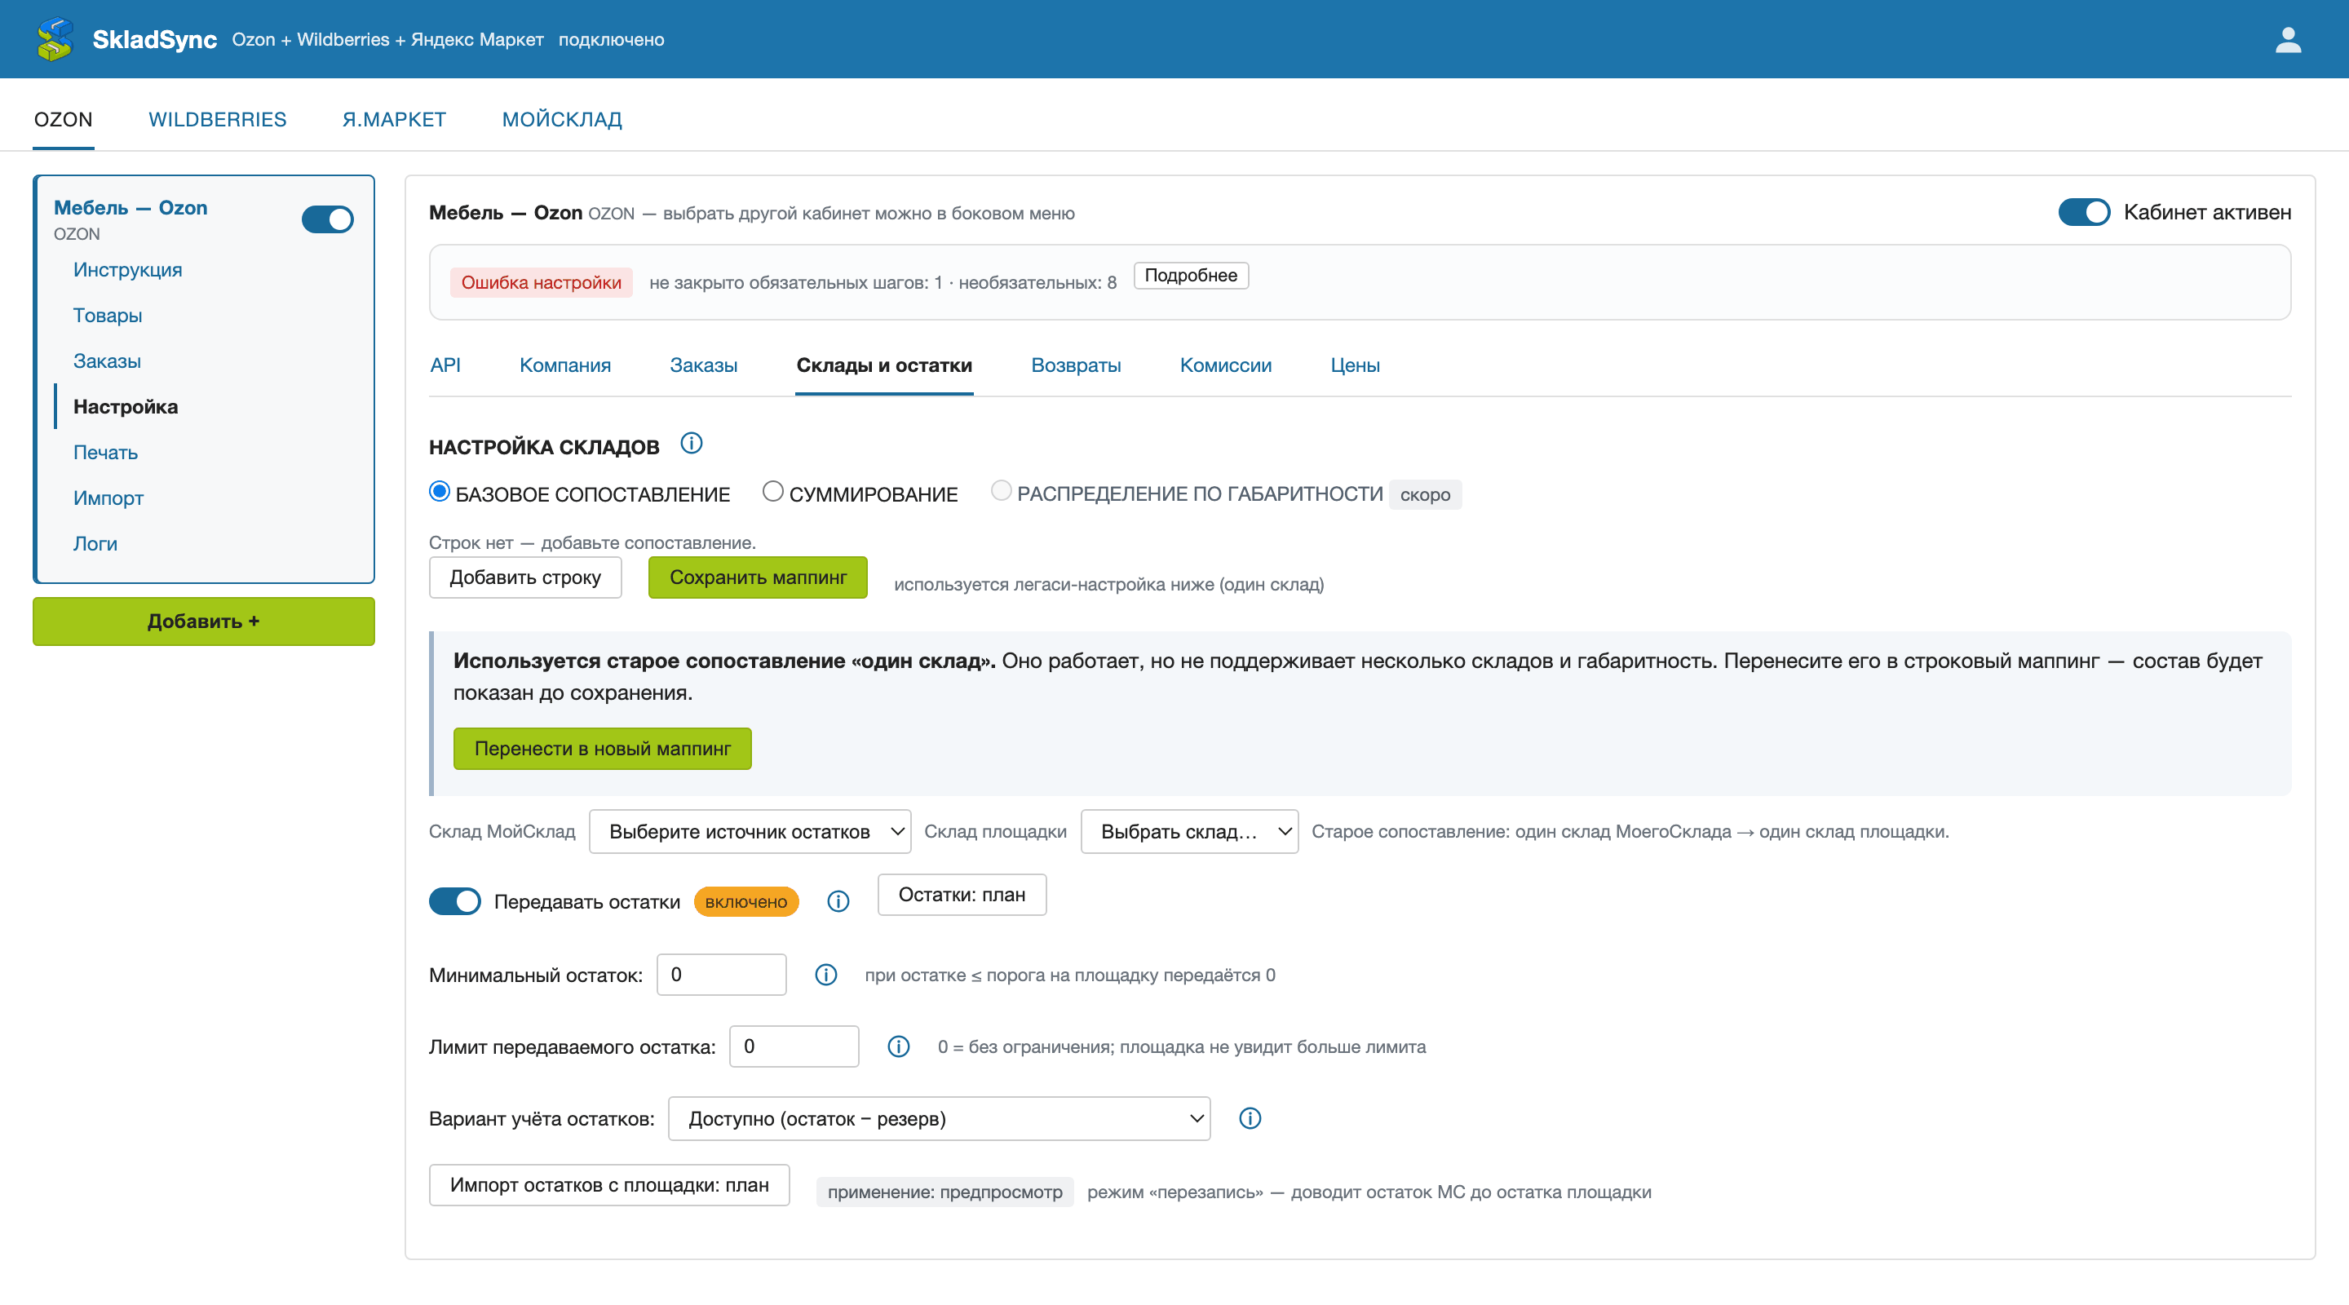Expand the Доступно (остаток − резерв) dropdown
The height and width of the screenshot is (1305, 2349).
point(940,1118)
